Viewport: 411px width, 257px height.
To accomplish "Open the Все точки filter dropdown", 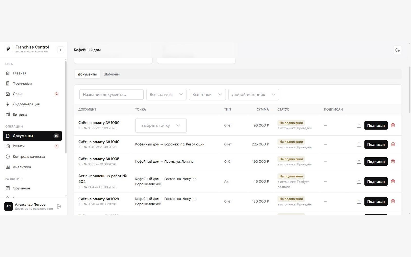I will (207, 95).
